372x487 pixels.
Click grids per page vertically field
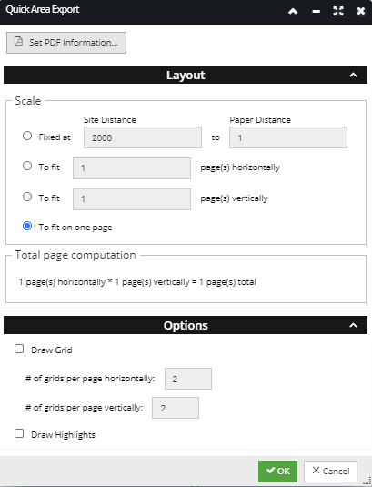(176, 408)
